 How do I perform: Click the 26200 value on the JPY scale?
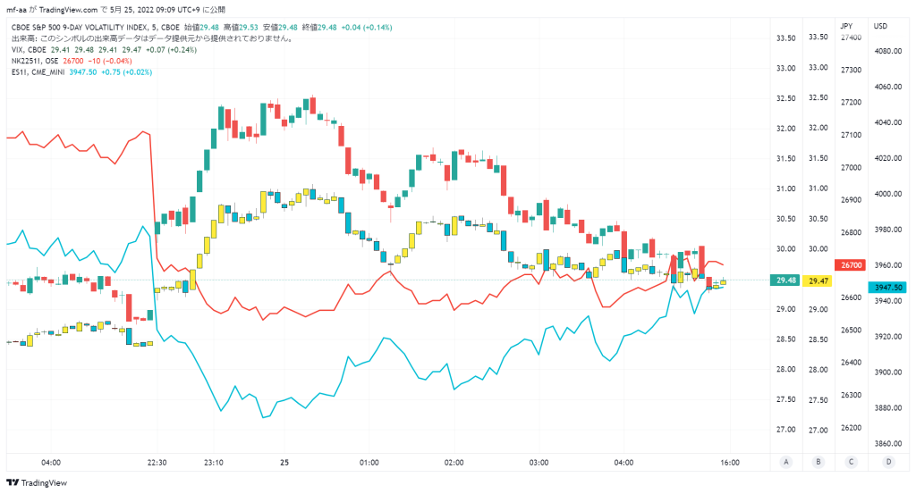(x=851, y=428)
